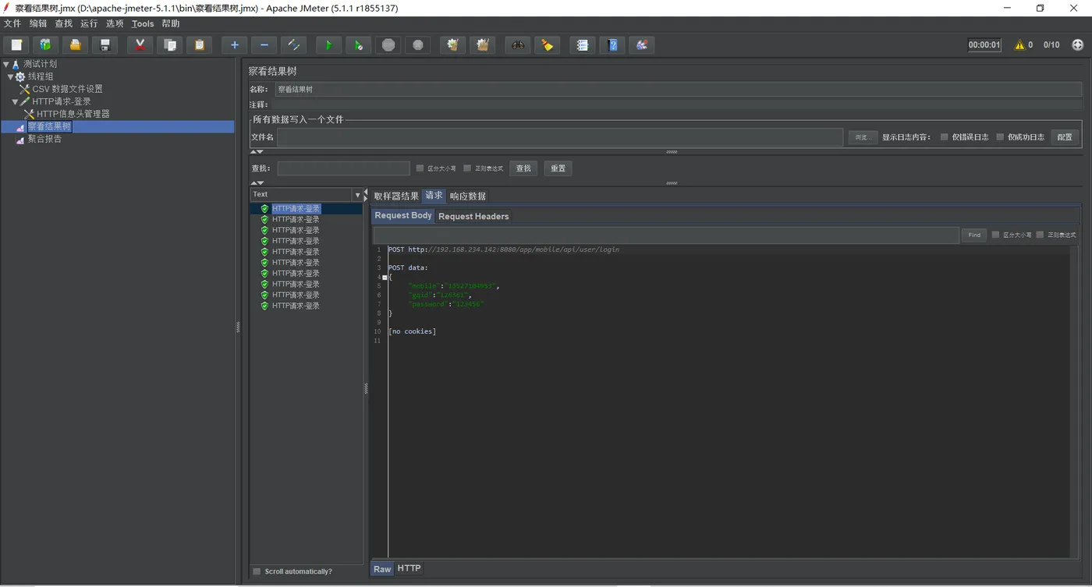The width and height of the screenshot is (1092, 587).
Task: Click the 浏览 browse button
Action: pos(862,137)
